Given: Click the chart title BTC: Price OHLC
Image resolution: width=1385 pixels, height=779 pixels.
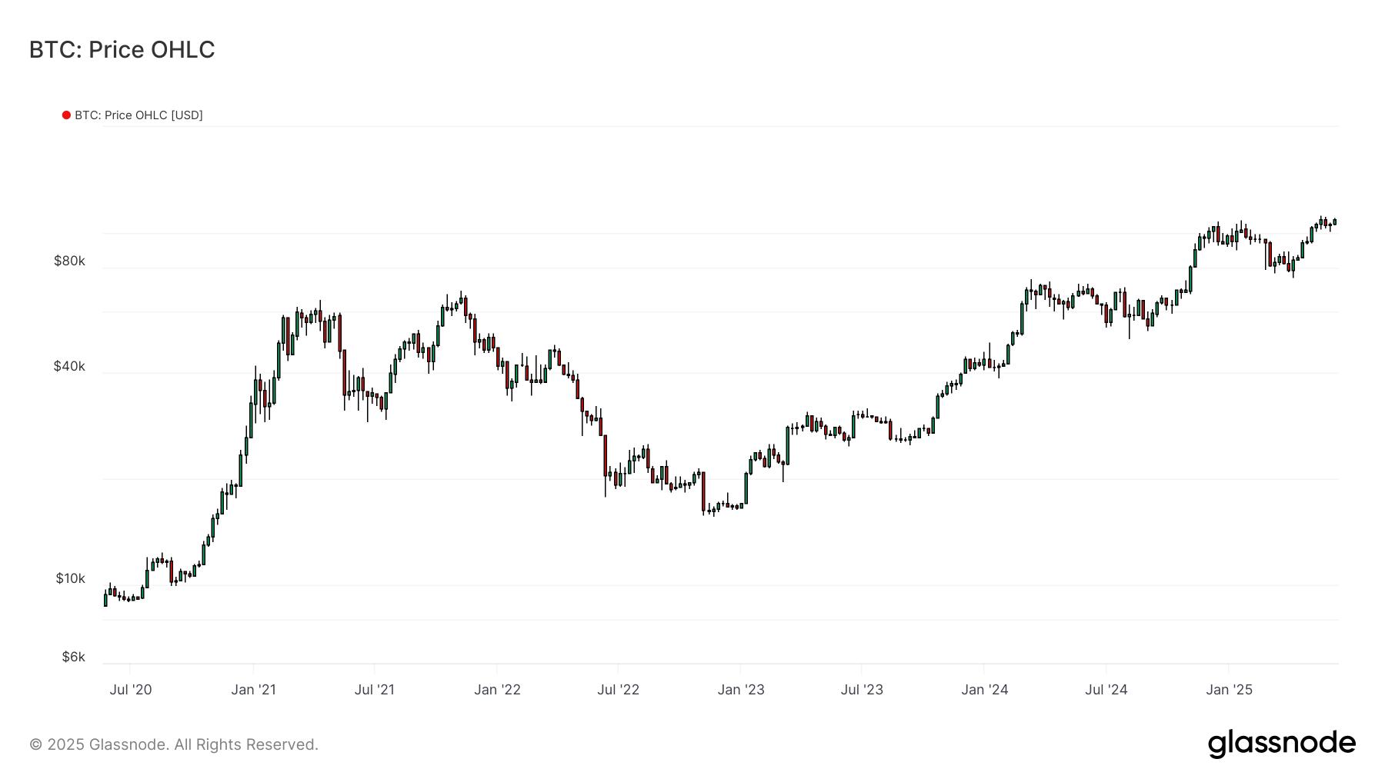Looking at the screenshot, I should pos(122,50).
